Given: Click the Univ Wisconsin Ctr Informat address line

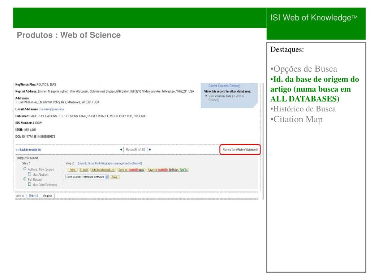Looking at the screenshot, I should [x=57, y=102].
